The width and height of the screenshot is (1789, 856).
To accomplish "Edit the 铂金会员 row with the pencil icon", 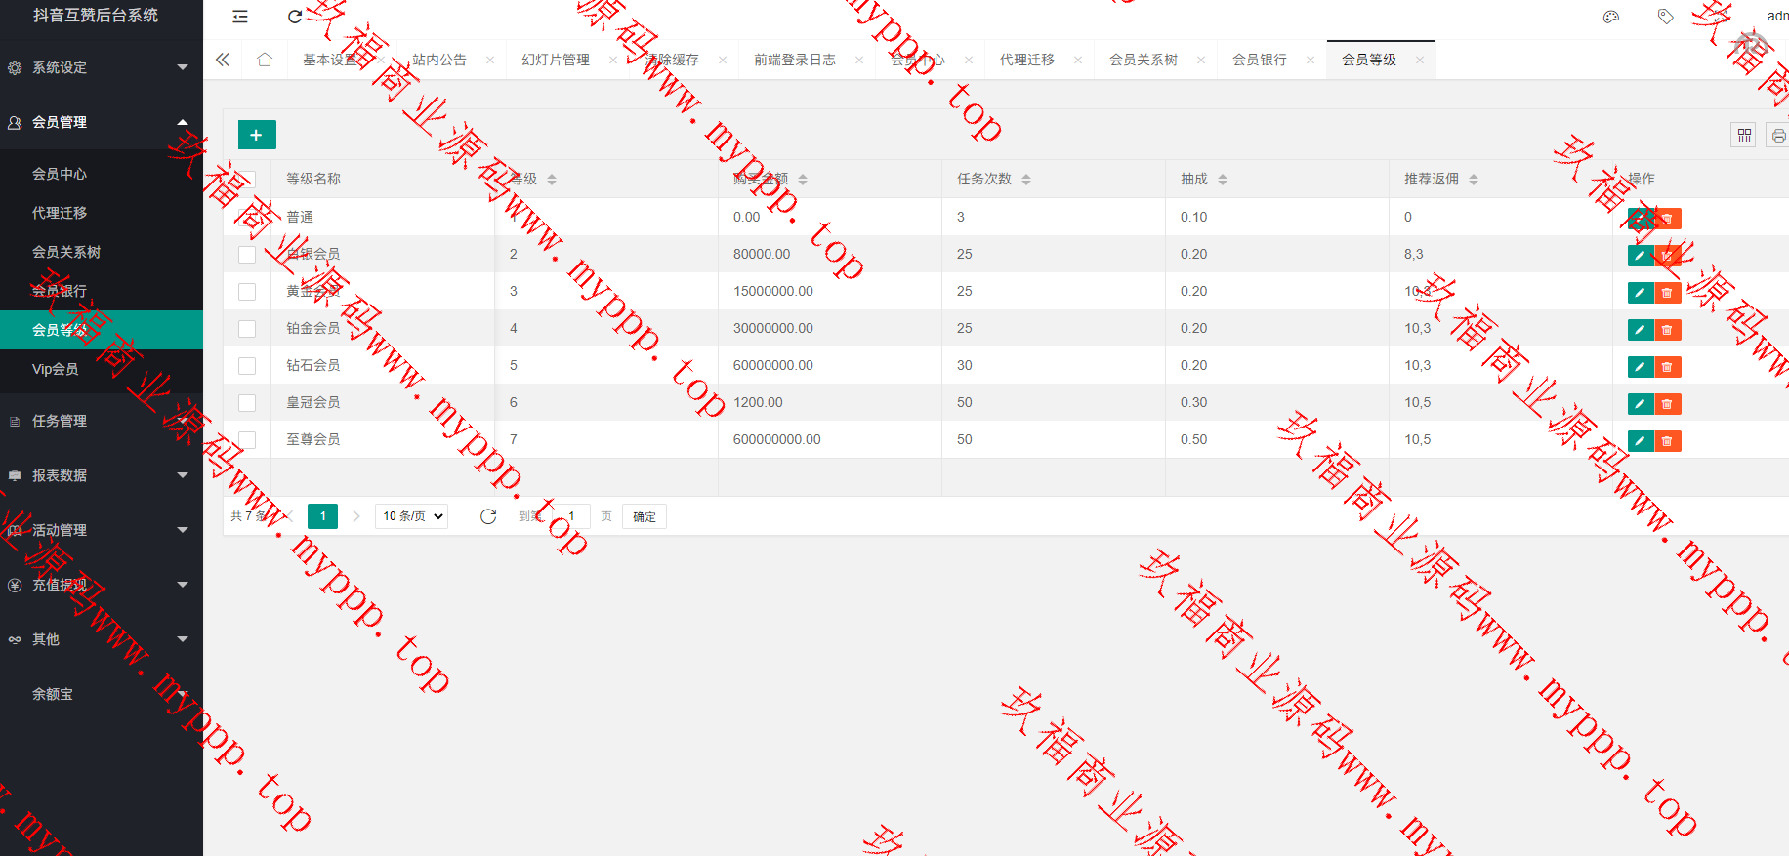I will (x=1640, y=330).
